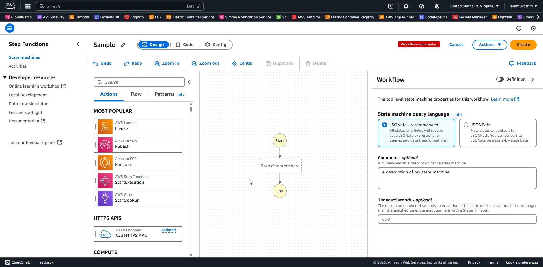Click the Amazon ECS RunTask icon

click(x=105, y=163)
